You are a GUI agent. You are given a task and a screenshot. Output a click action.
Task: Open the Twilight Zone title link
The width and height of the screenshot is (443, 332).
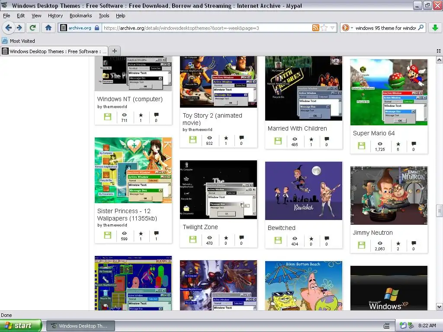pos(200,227)
